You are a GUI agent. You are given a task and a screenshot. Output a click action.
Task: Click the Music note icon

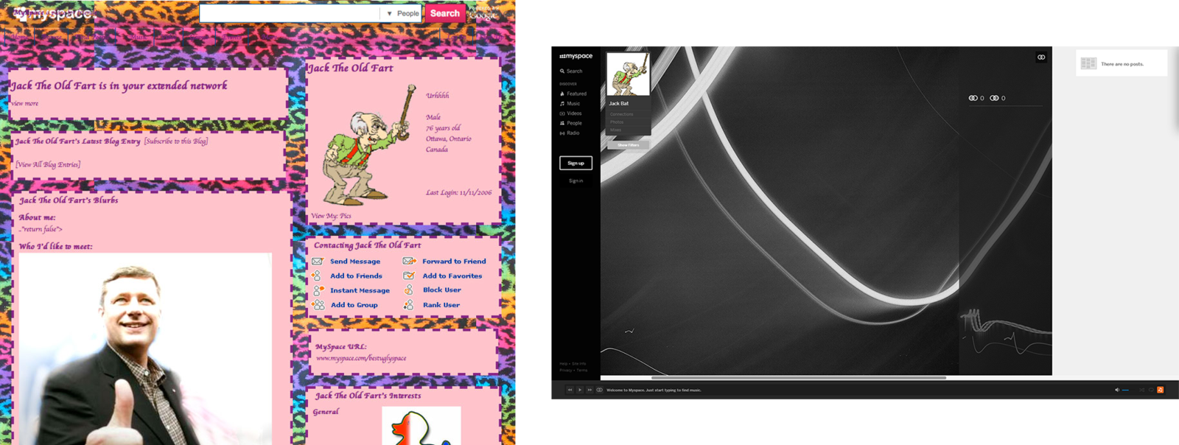pos(562,103)
